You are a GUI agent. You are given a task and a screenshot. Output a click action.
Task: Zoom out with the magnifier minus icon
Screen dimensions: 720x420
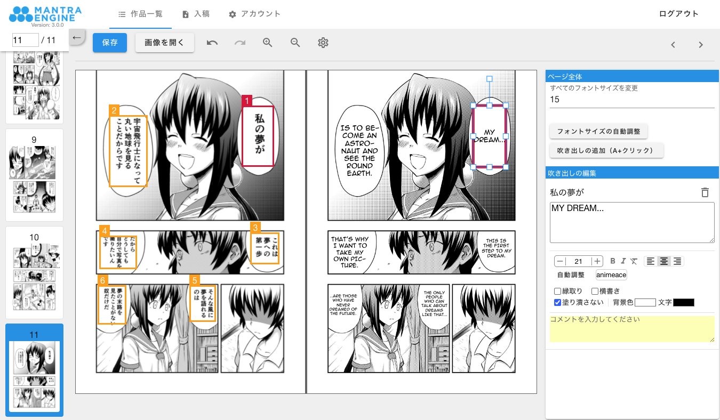pyautogui.click(x=295, y=43)
